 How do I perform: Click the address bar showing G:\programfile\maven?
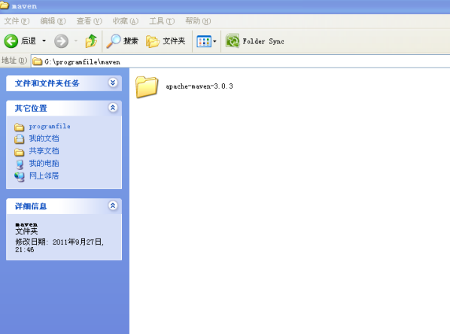(241, 62)
